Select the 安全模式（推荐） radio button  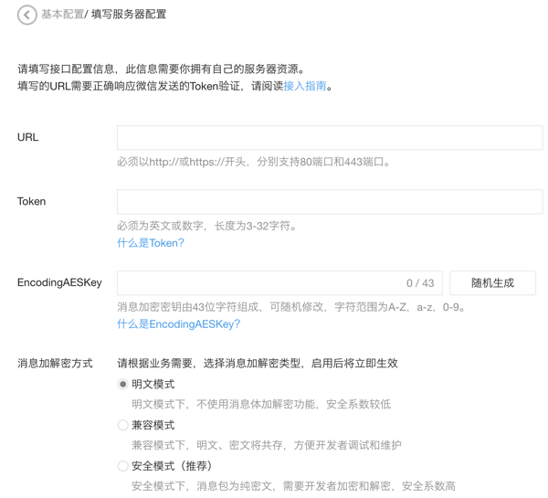(x=122, y=466)
